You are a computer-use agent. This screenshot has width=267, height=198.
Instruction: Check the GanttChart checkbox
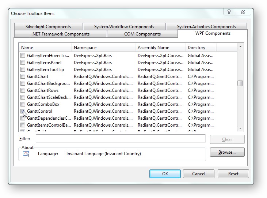click(x=23, y=76)
